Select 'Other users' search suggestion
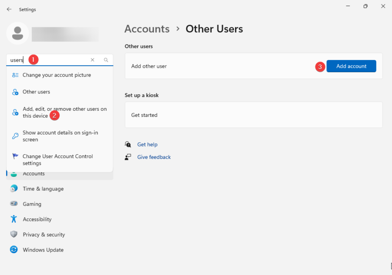 pyautogui.click(x=36, y=92)
